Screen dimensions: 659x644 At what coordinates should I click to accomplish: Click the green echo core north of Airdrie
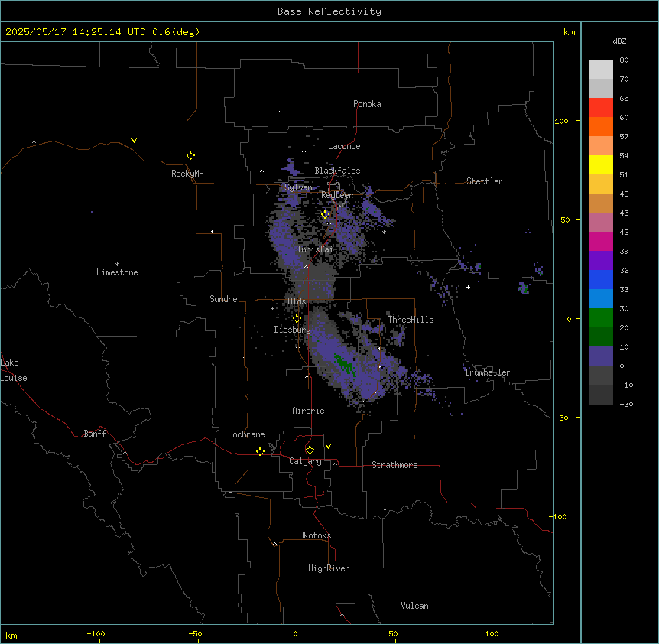click(x=345, y=365)
